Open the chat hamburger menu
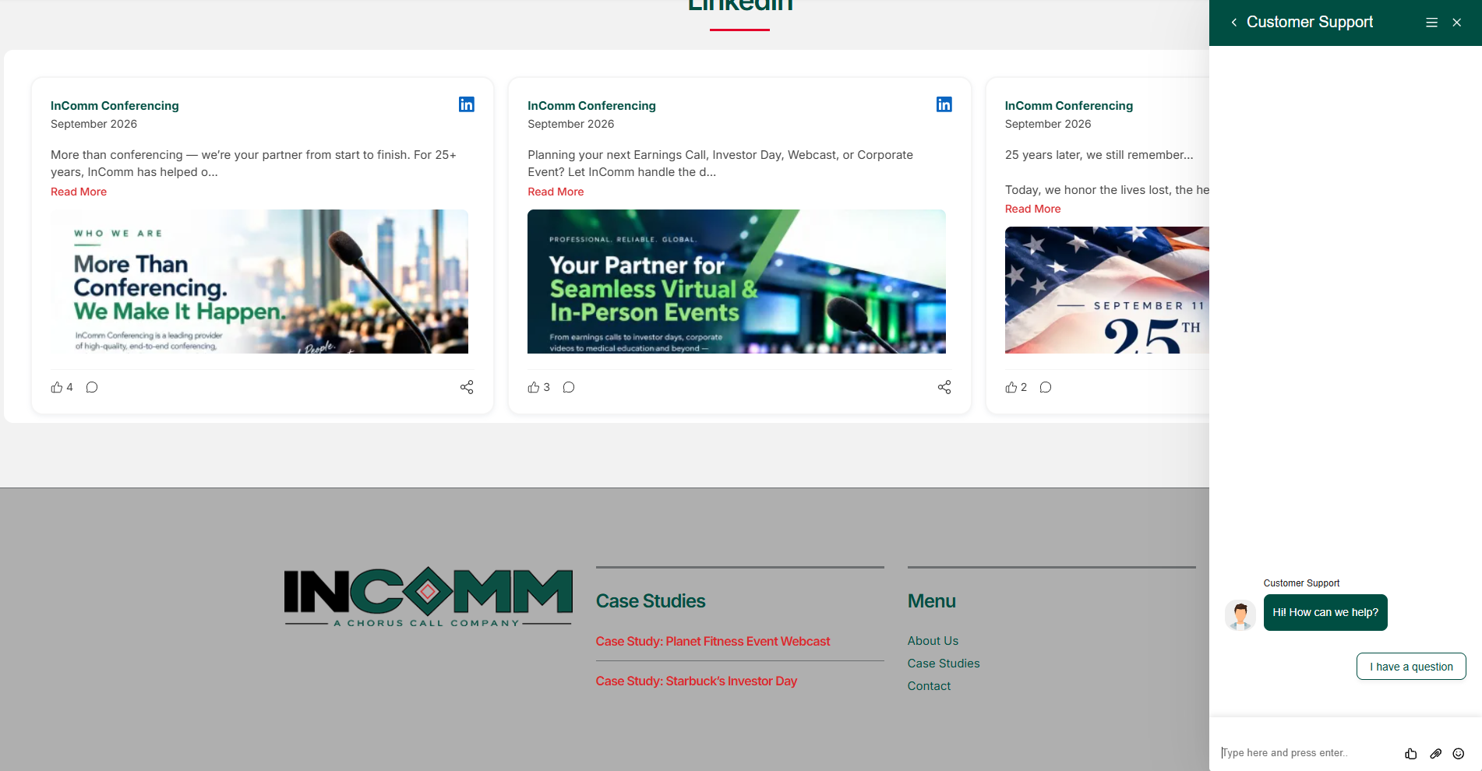Screen dimensions: 1482x771 pyautogui.click(x=1431, y=23)
